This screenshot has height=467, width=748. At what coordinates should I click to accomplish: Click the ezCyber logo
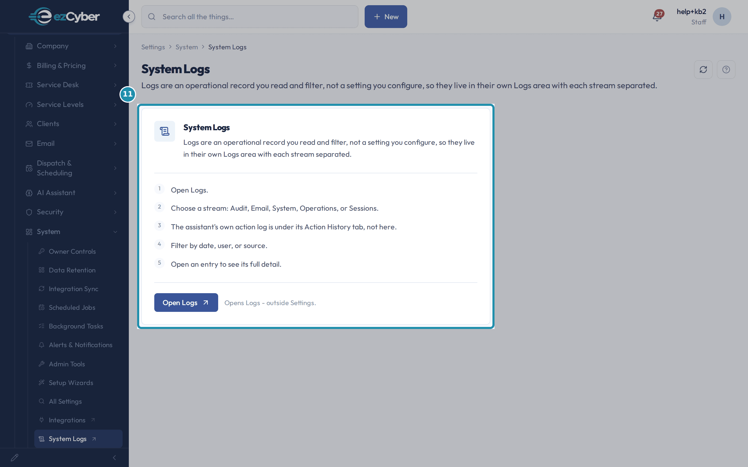point(64,16)
